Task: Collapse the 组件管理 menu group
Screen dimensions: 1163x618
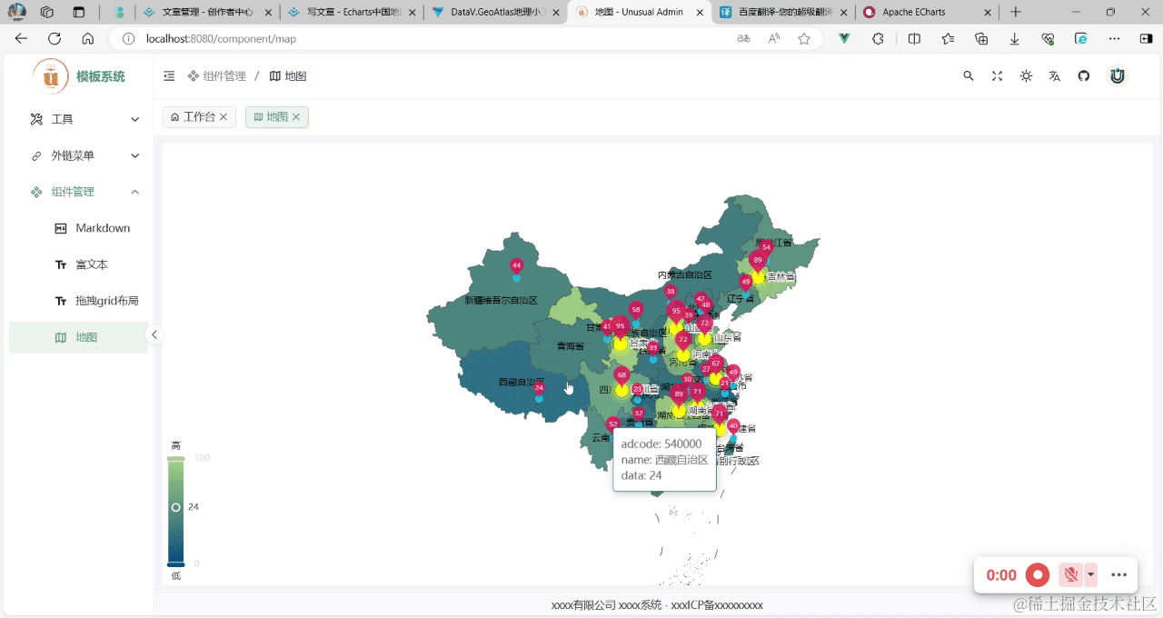Action: tap(78, 192)
